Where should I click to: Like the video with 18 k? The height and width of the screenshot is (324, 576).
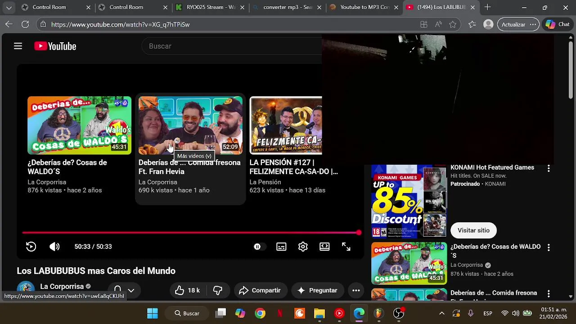[x=187, y=290]
